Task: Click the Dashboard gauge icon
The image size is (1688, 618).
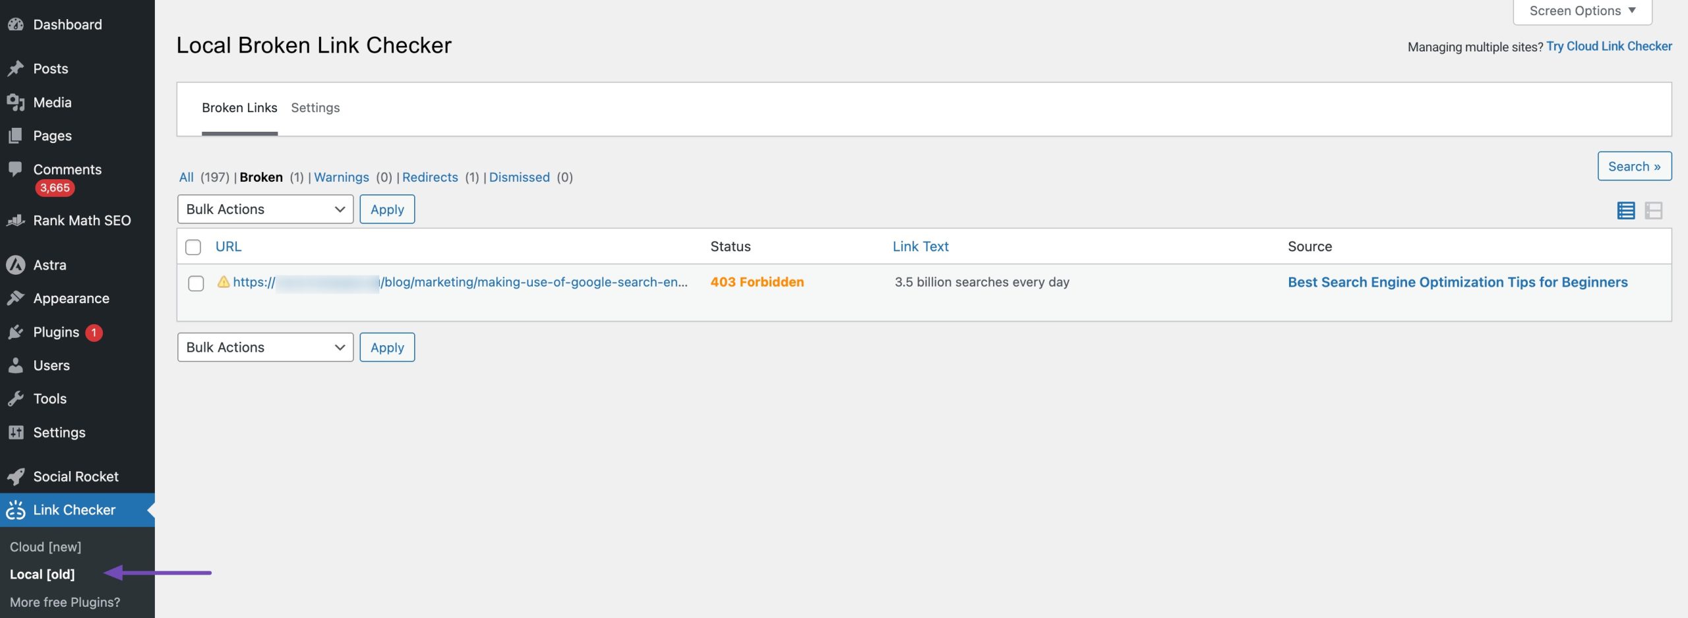Action: click(x=16, y=24)
